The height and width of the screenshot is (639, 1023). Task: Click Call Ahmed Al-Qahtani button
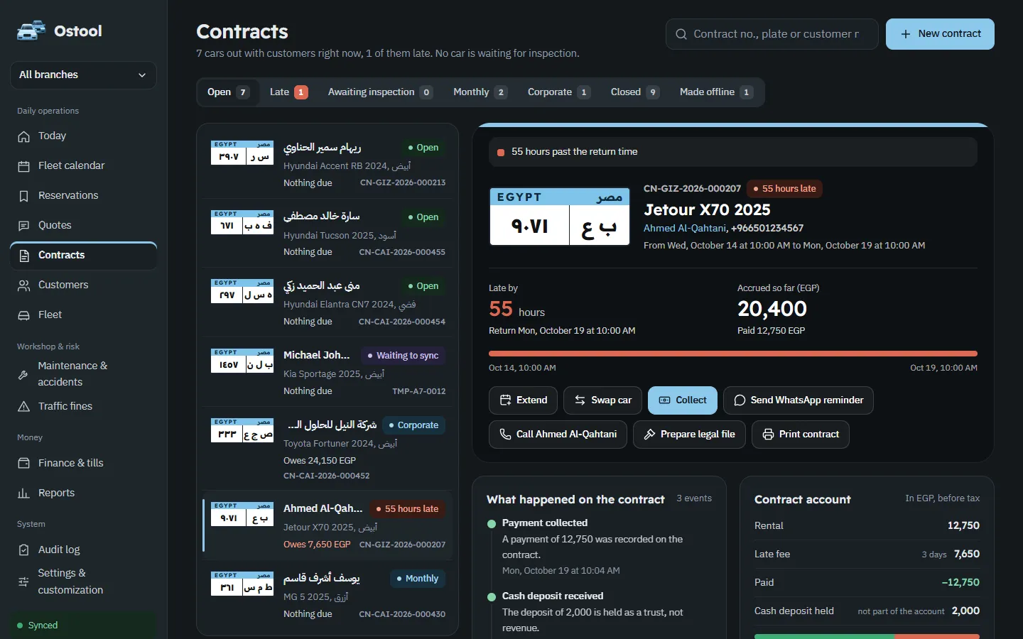558,435
